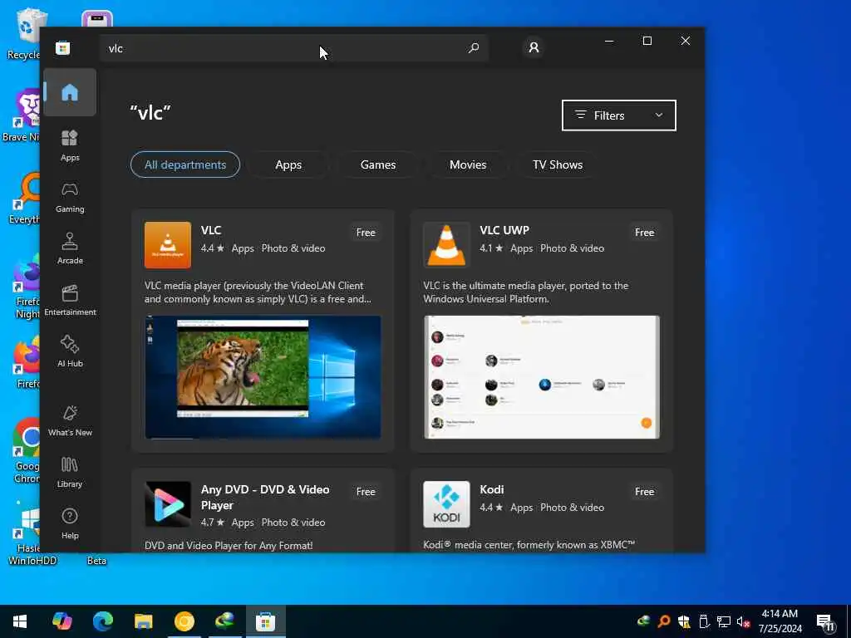Open the Kodi title link

click(492, 489)
